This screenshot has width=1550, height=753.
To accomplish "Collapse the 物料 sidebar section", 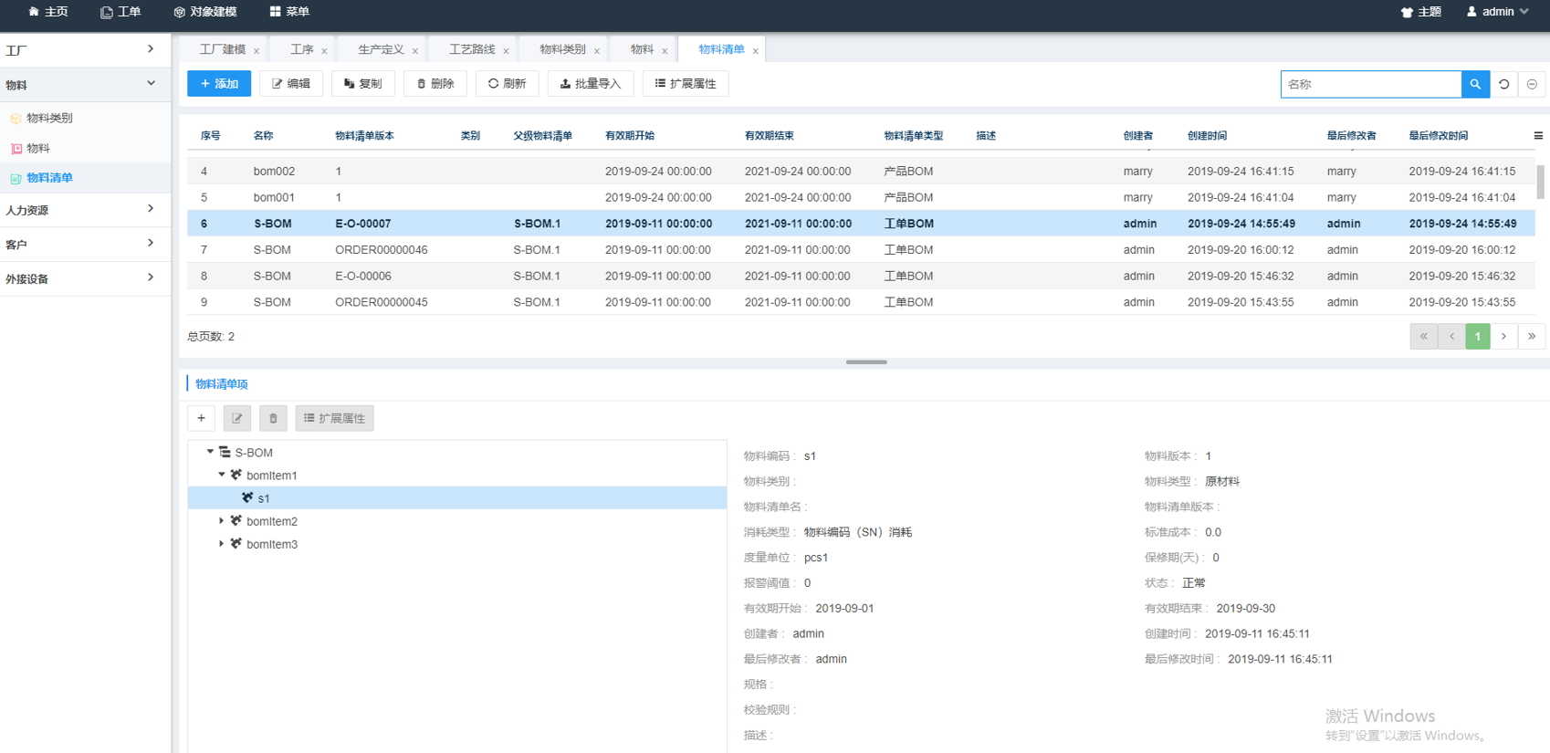I will tap(85, 85).
